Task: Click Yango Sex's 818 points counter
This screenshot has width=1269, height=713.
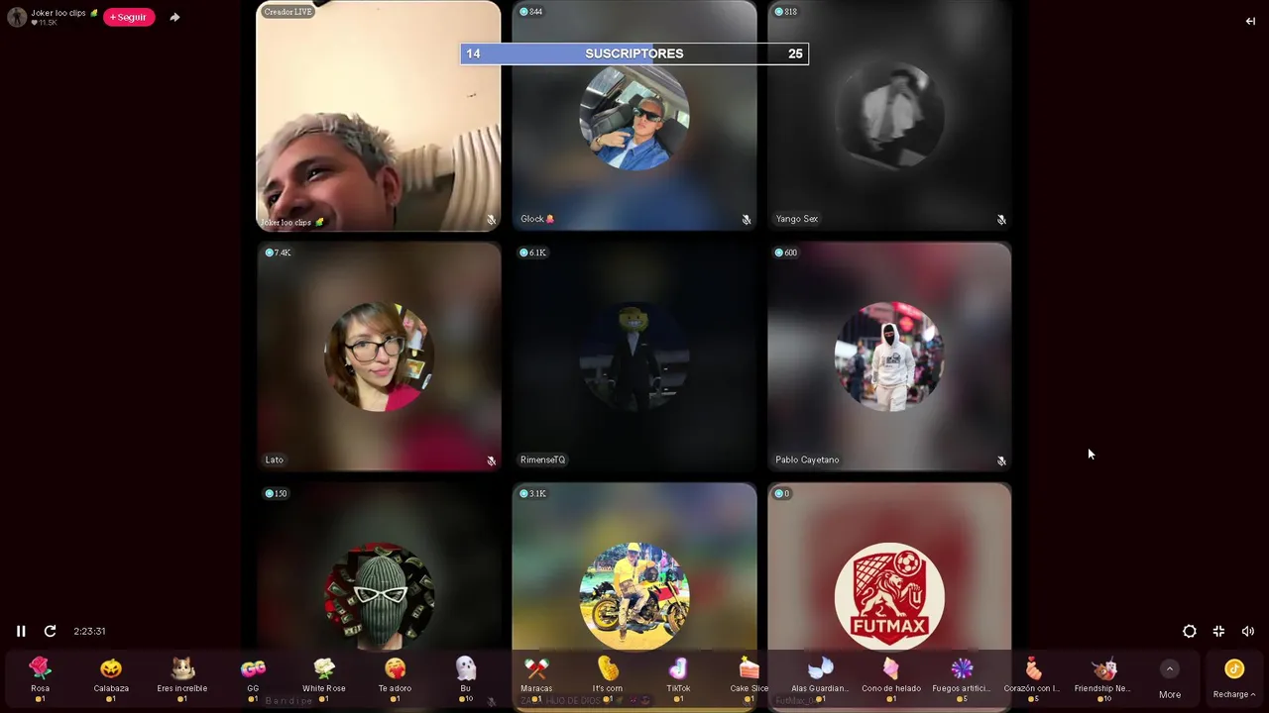Action: 786,12
